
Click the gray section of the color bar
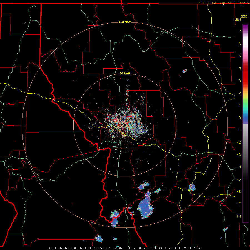coord(245,144)
